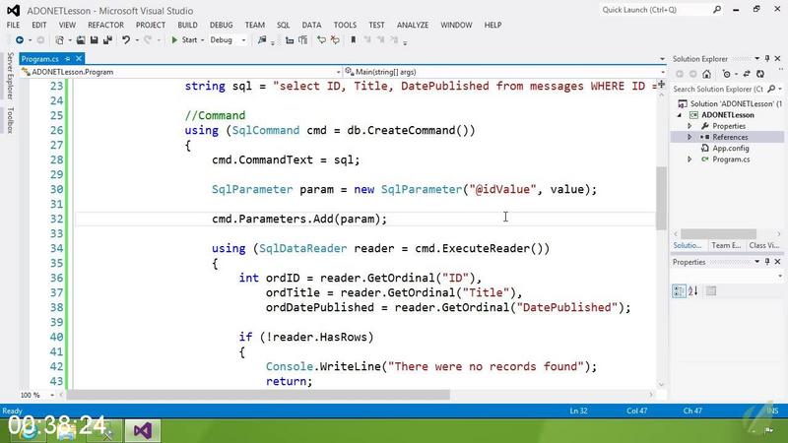Click the Visual Studio taskbar icon

pyautogui.click(x=143, y=430)
